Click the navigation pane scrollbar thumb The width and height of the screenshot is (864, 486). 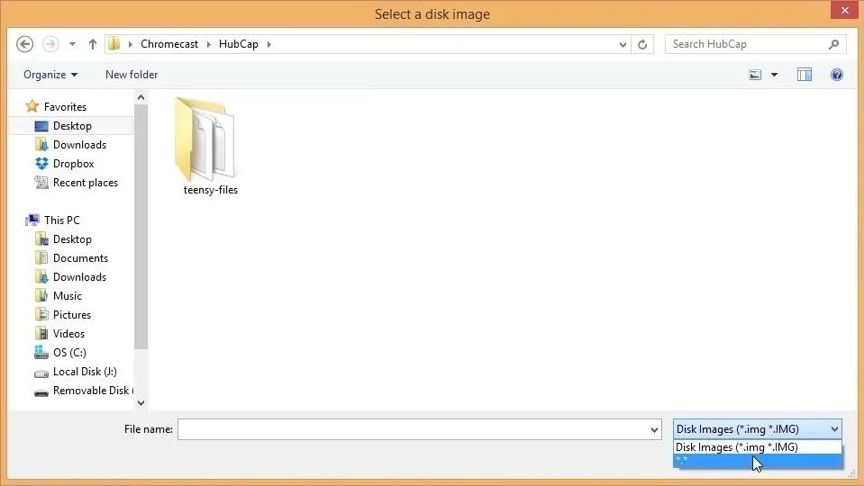pyautogui.click(x=141, y=227)
